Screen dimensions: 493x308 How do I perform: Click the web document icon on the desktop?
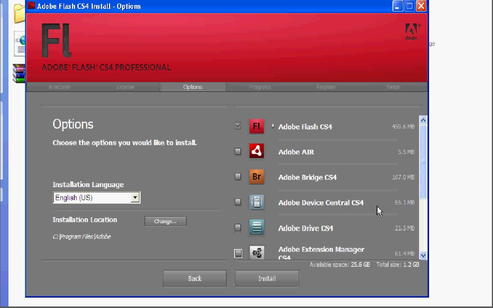(20, 44)
